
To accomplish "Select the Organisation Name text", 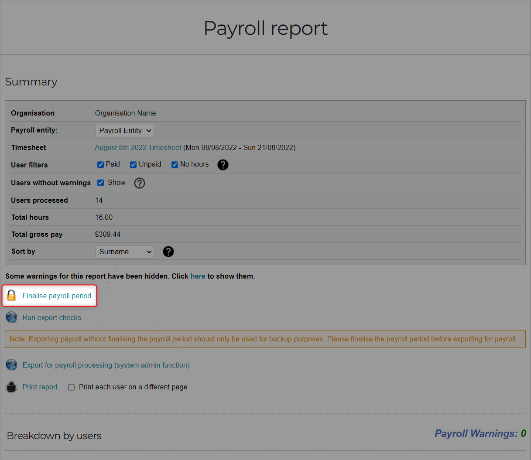I will coord(125,113).
